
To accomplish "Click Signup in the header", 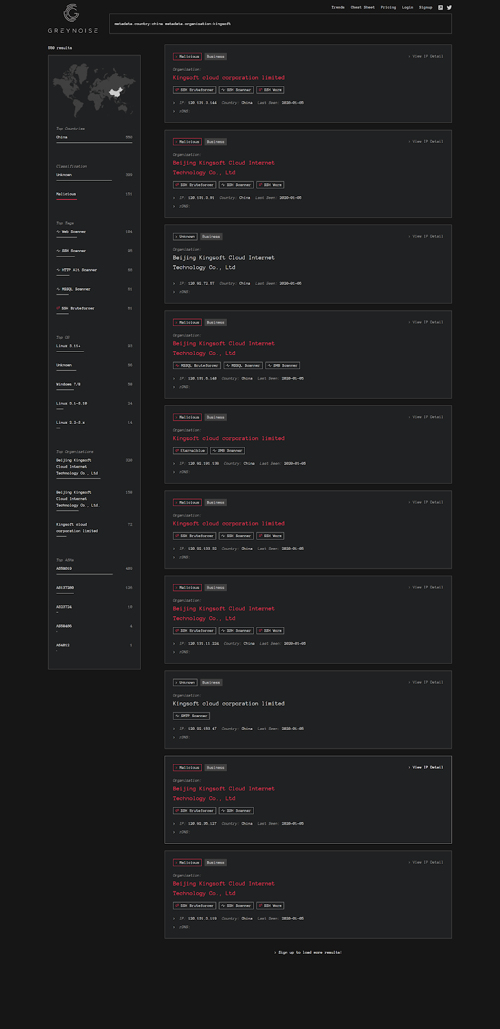I will coord(425,8).
